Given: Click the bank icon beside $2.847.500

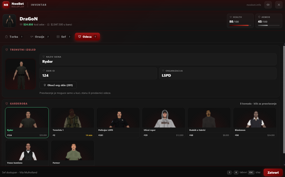Looking at the screenshot, I should point(48,24).
